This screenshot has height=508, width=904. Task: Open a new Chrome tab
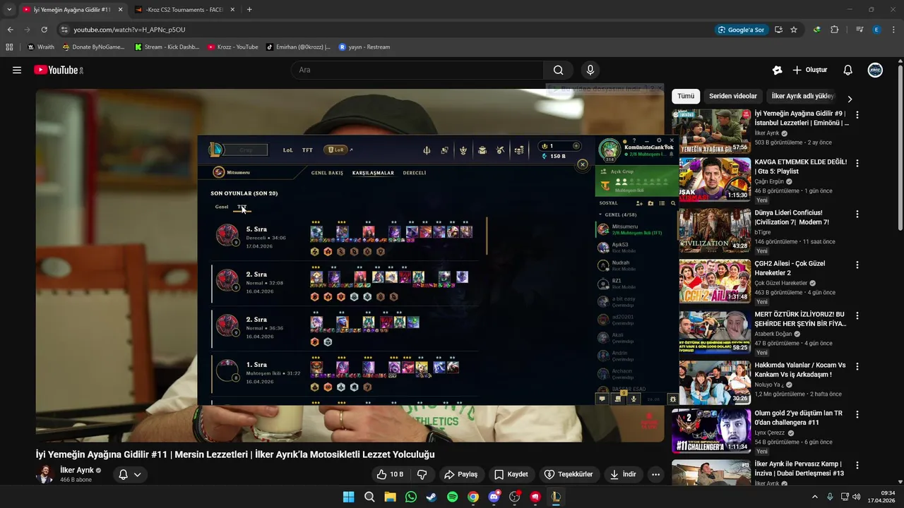tap(249, 10)
